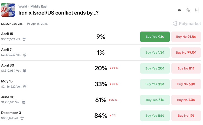Open the Middle East category link
The height and width of the screenshot is (125, 203).
click(x=39, y=6)
